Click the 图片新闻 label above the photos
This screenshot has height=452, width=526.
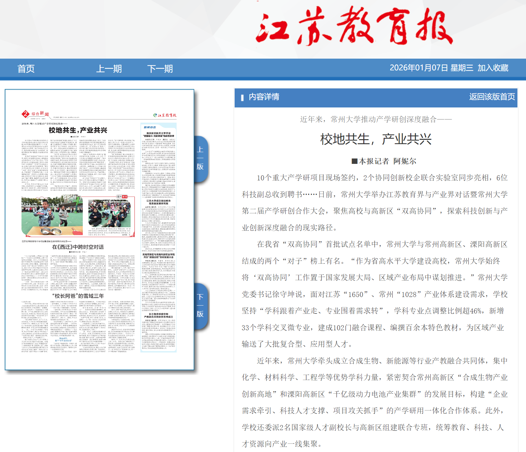pyautogui.click(x=122, y=197)
